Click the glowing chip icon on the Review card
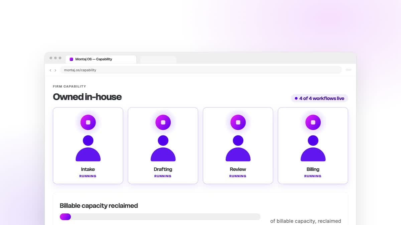Image resolution: width=401 pixels, height=225 pixels. pyautogui.click(x=238, y=122)
